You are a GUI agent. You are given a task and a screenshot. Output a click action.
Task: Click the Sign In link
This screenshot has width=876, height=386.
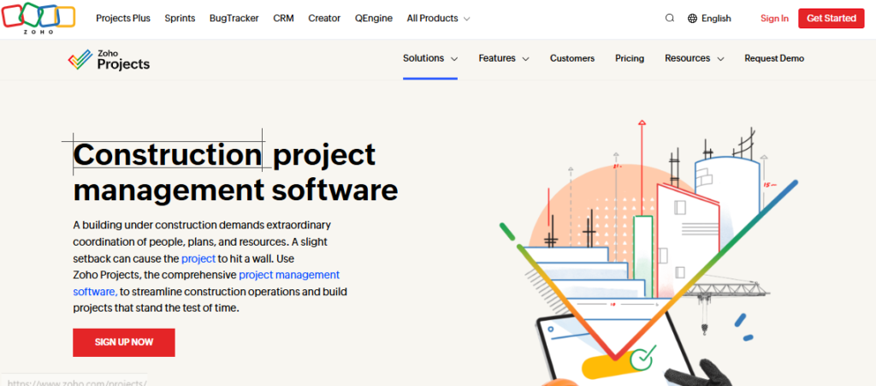pos(774,19)
